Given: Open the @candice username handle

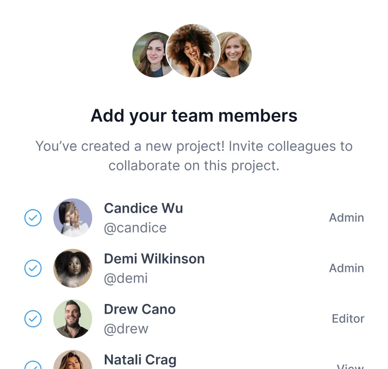Looking at the screenshot, I should pyautogui.click(x=135, y=228).
